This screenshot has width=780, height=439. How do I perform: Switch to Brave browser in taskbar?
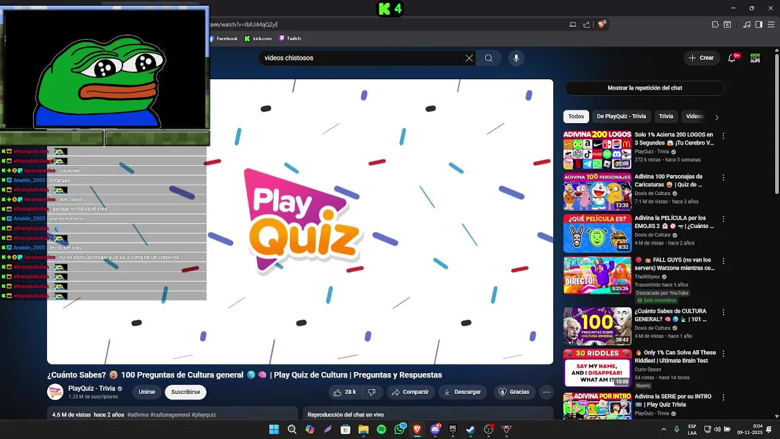(417, 429)
